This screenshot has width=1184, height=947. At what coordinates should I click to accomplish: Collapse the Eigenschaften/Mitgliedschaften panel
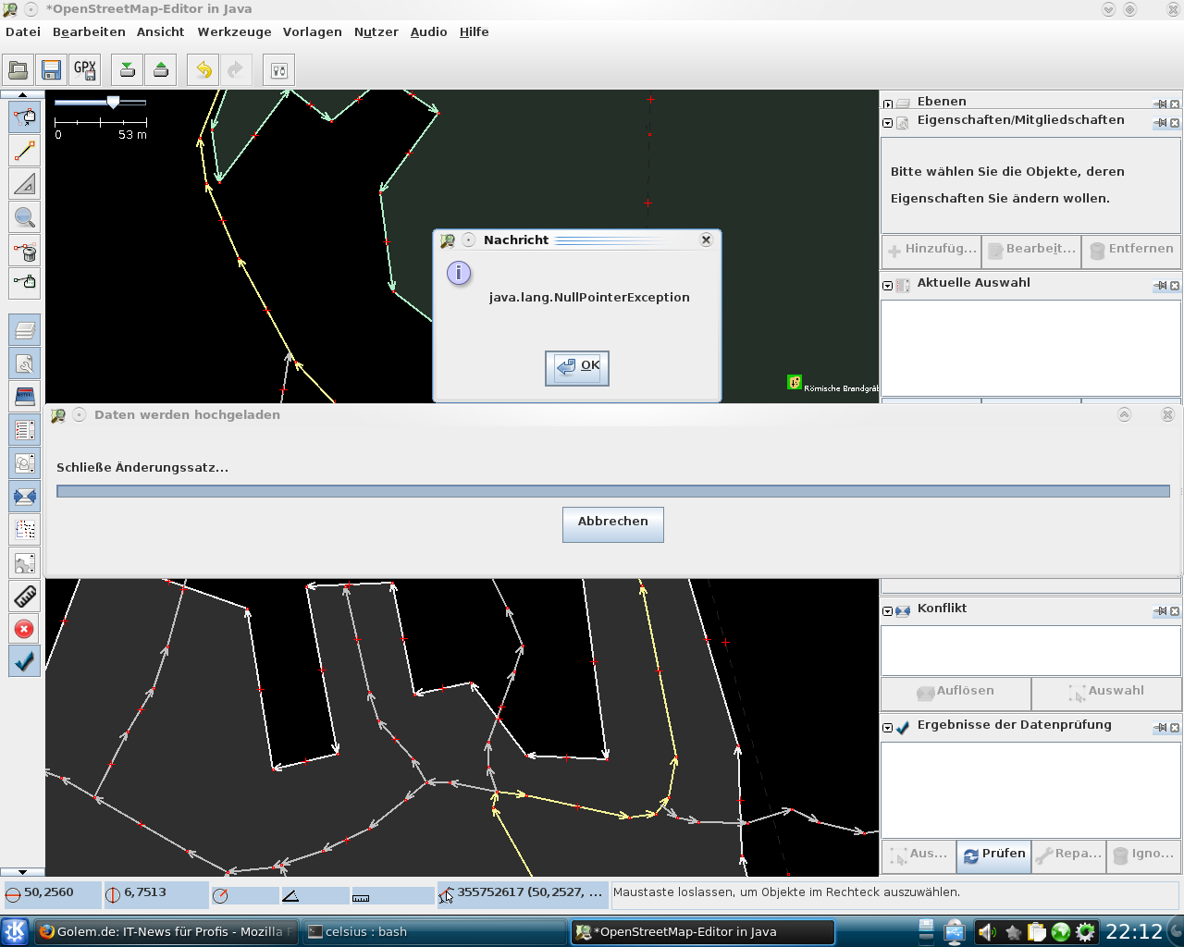pos(888,123)
